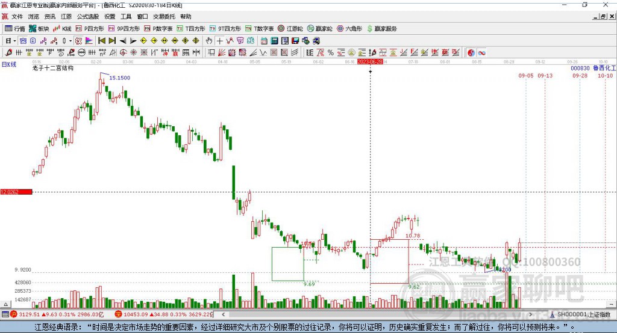Image resolution: width=617 pixels, height=333 pixels.
Task: Open 赢家服务 dollar-sign service button
Action: click(x=381, y=29)
